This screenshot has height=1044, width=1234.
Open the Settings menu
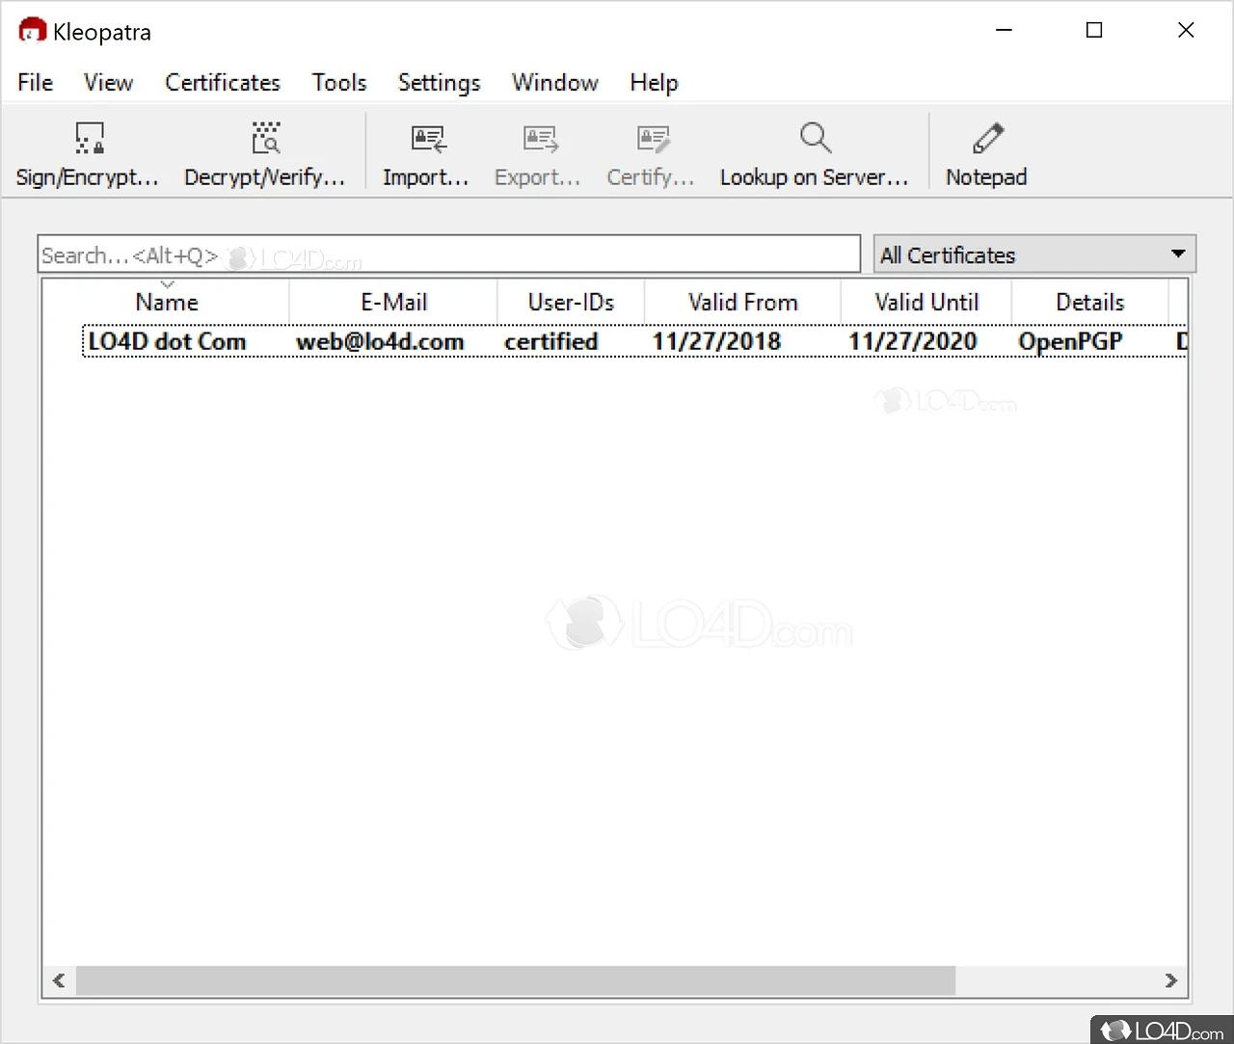(x=439, y=83)
